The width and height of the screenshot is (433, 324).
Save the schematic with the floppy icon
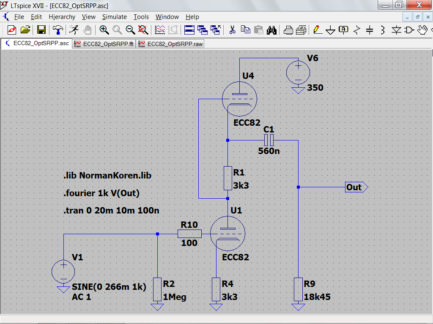(x=41, y=30)
